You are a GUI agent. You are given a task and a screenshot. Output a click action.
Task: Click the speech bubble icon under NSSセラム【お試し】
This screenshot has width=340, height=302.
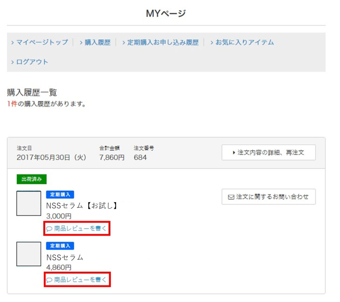click(49, 229)
